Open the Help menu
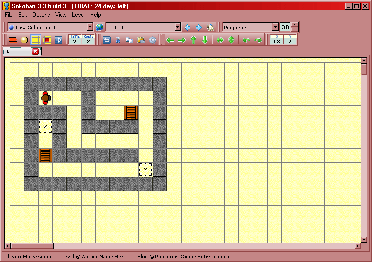This screenshot has height=262, width=372. click(95, 15)
